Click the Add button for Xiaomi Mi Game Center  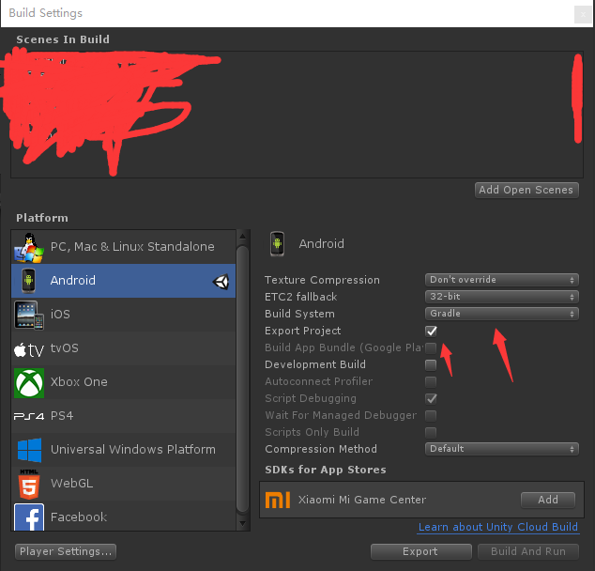pos(548,500)
